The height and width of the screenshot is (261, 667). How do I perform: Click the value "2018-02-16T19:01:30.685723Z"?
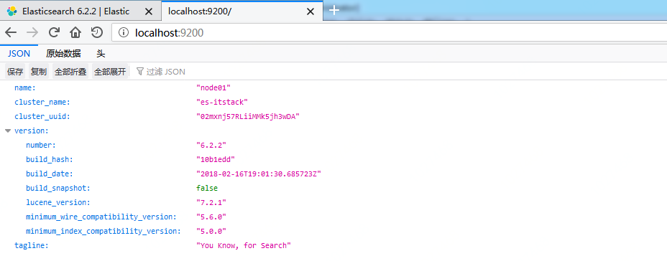(x=258, y=174)
